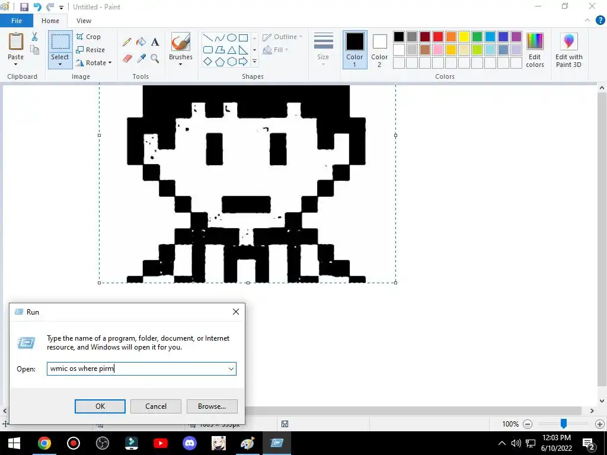
Task: Open YouTube app from the taskbar
Action: (160, 443)
